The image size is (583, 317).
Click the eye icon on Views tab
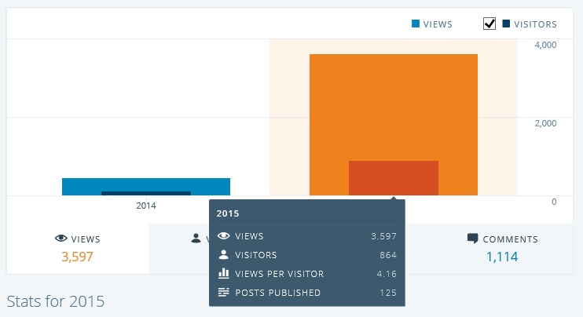[60, 239]
